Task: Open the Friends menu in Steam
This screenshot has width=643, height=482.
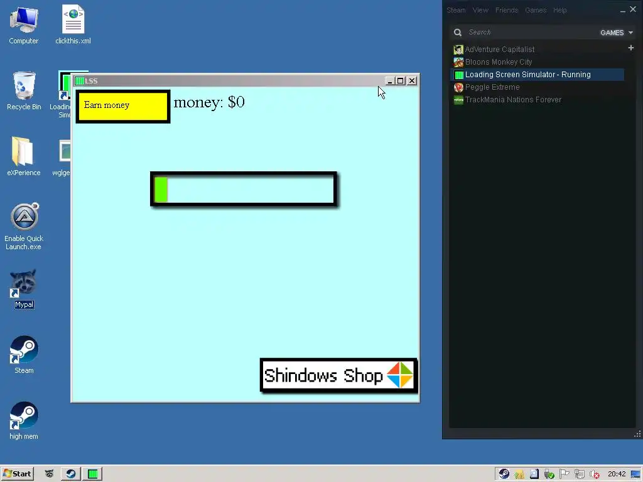Action: pyautogui.click(x=507, y=10)
